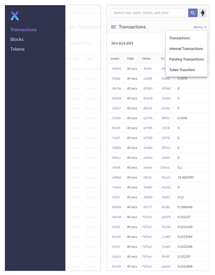The width and height of the screenshot is (215, 275).
Task: Choose Token Transfers from the dropdown menu
Action: click(182, 70)
